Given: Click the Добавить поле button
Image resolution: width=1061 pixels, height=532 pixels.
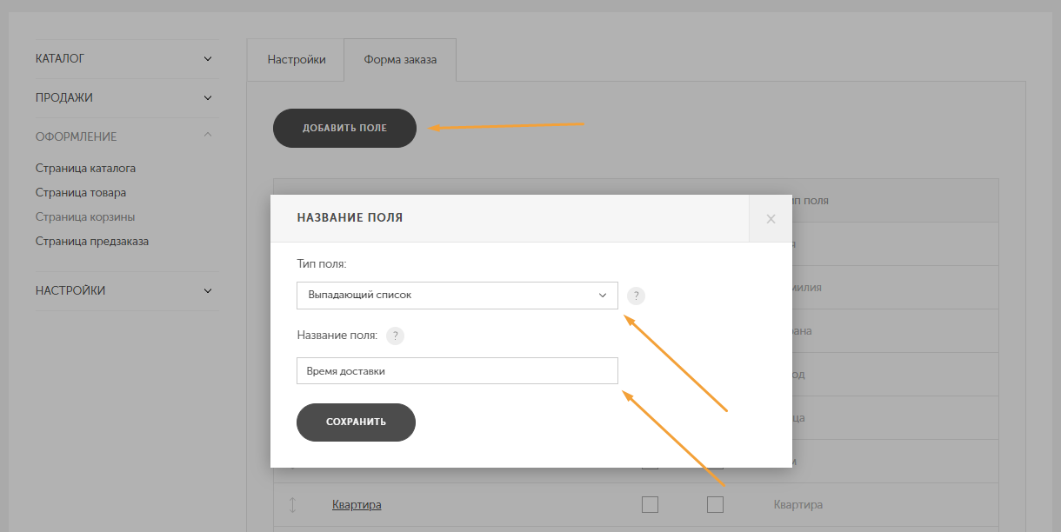Looking at the screenshot, I should pos(344,128).
